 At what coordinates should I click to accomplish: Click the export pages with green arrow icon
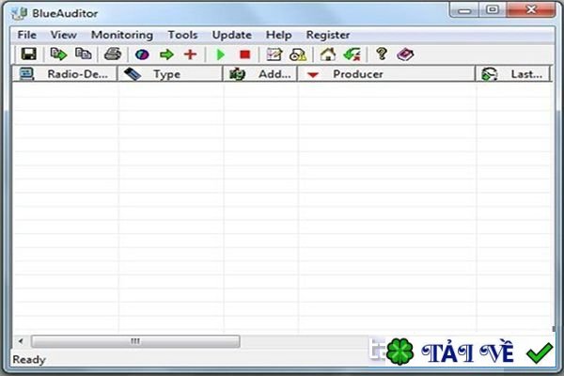click(58, 55)
